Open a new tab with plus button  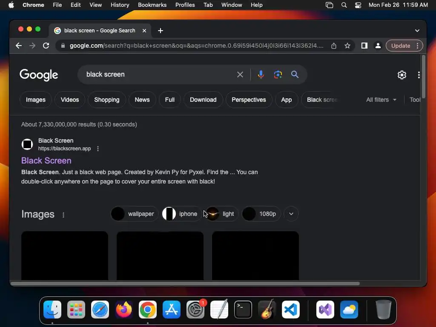[x=161, y=31]
